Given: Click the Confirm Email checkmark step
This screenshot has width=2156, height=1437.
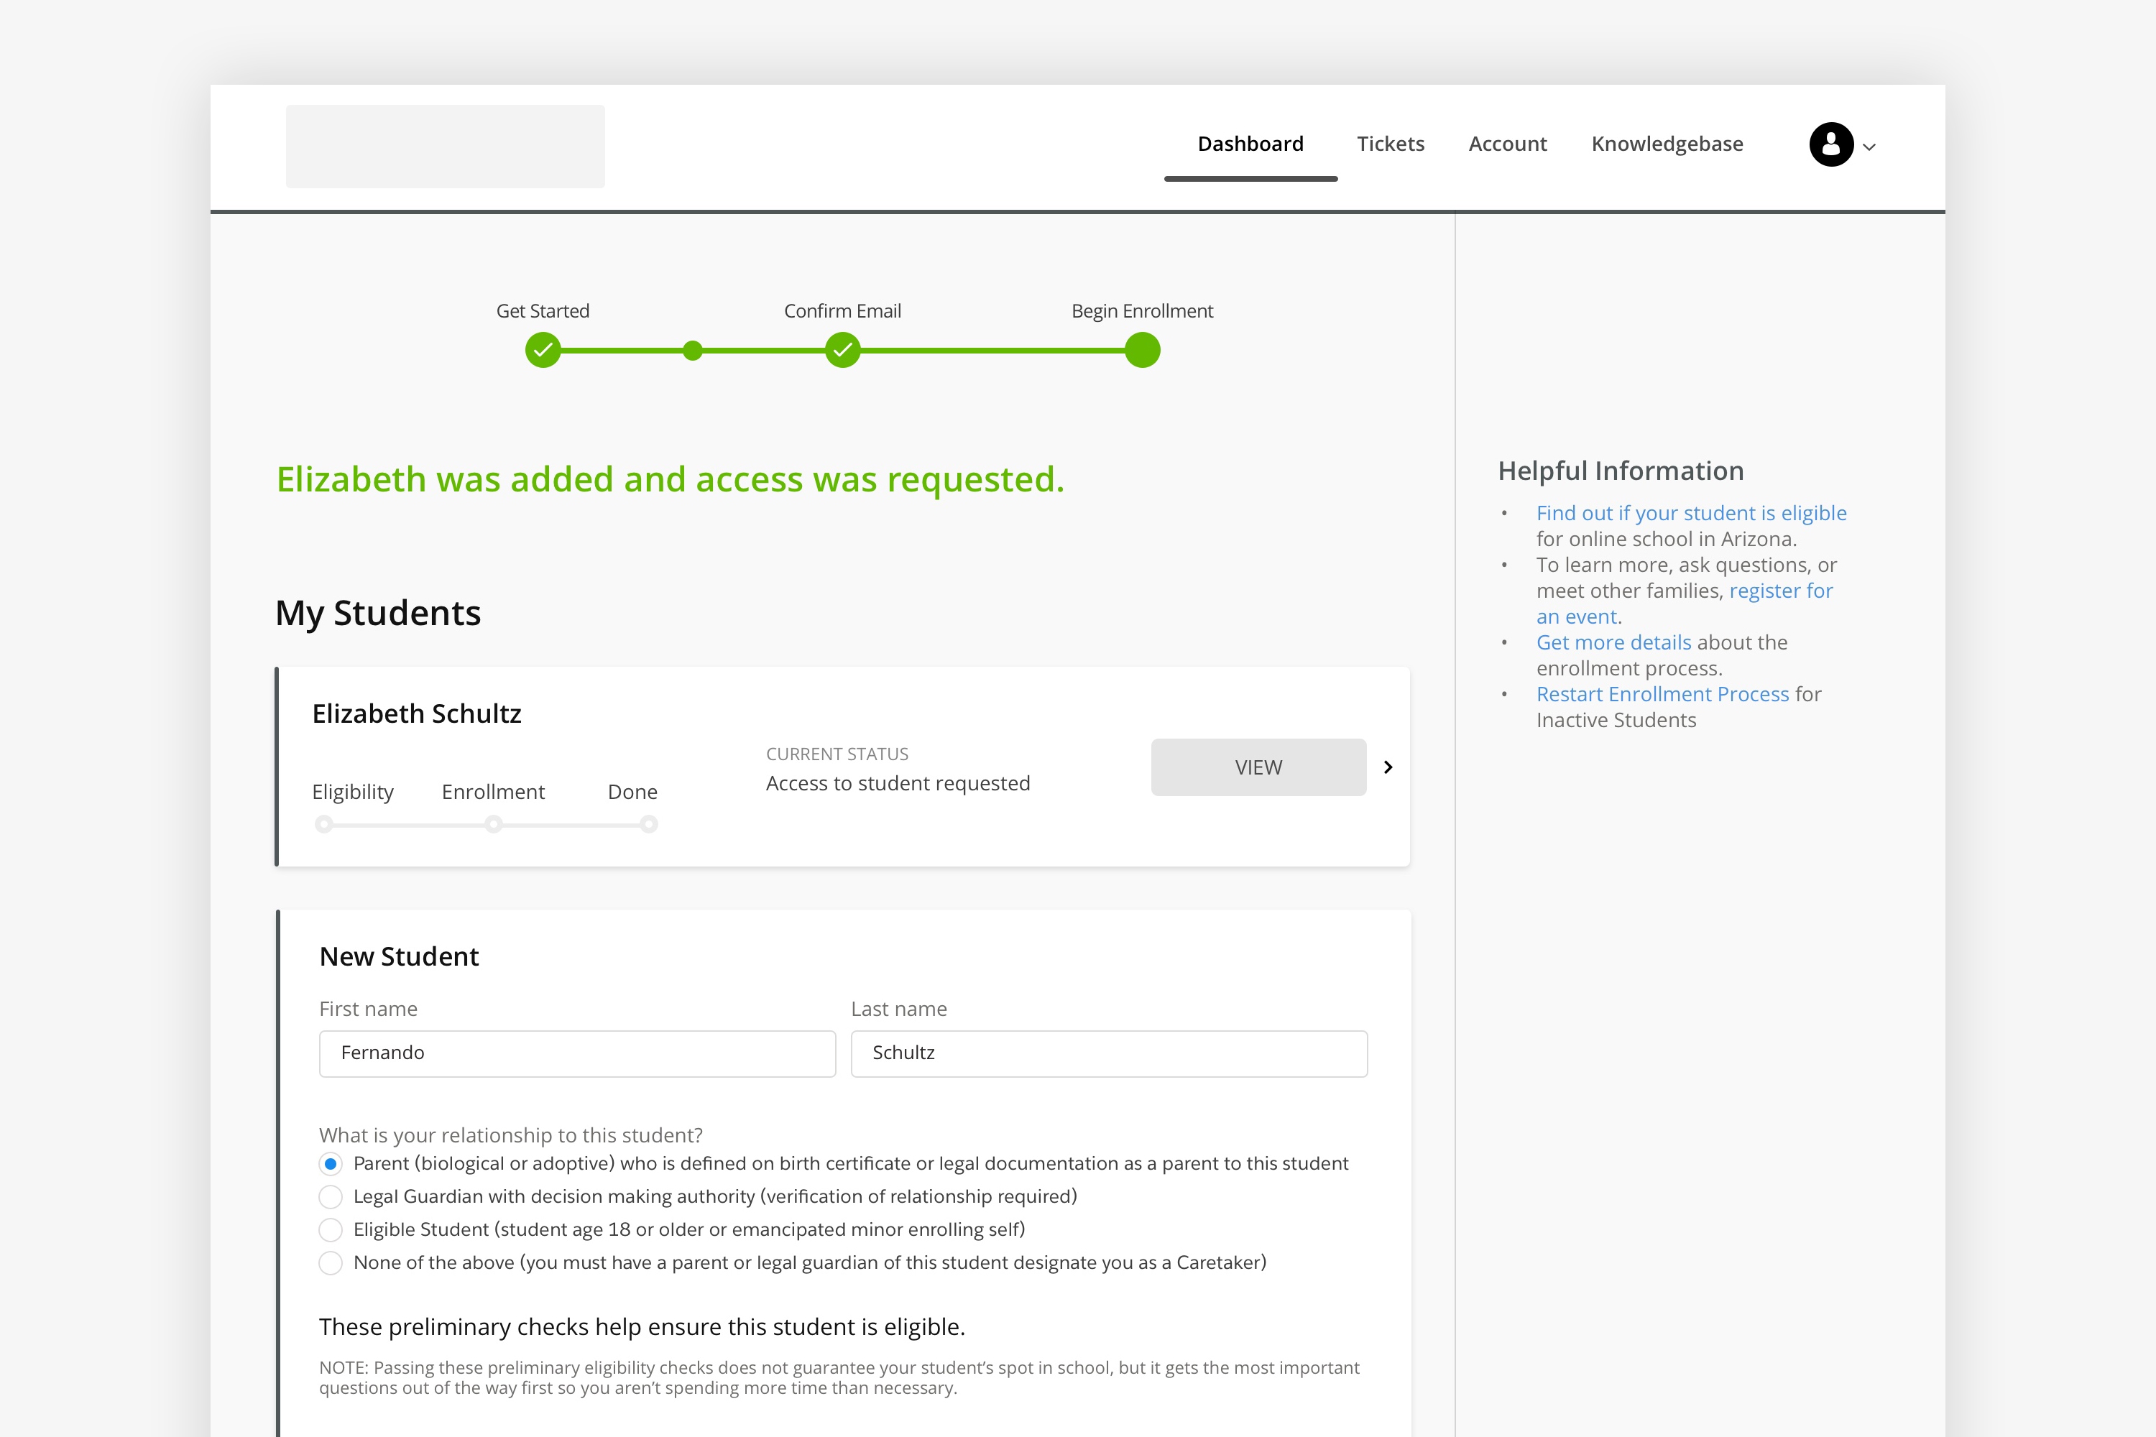Looking at the screenshot, I should point(842,350).
